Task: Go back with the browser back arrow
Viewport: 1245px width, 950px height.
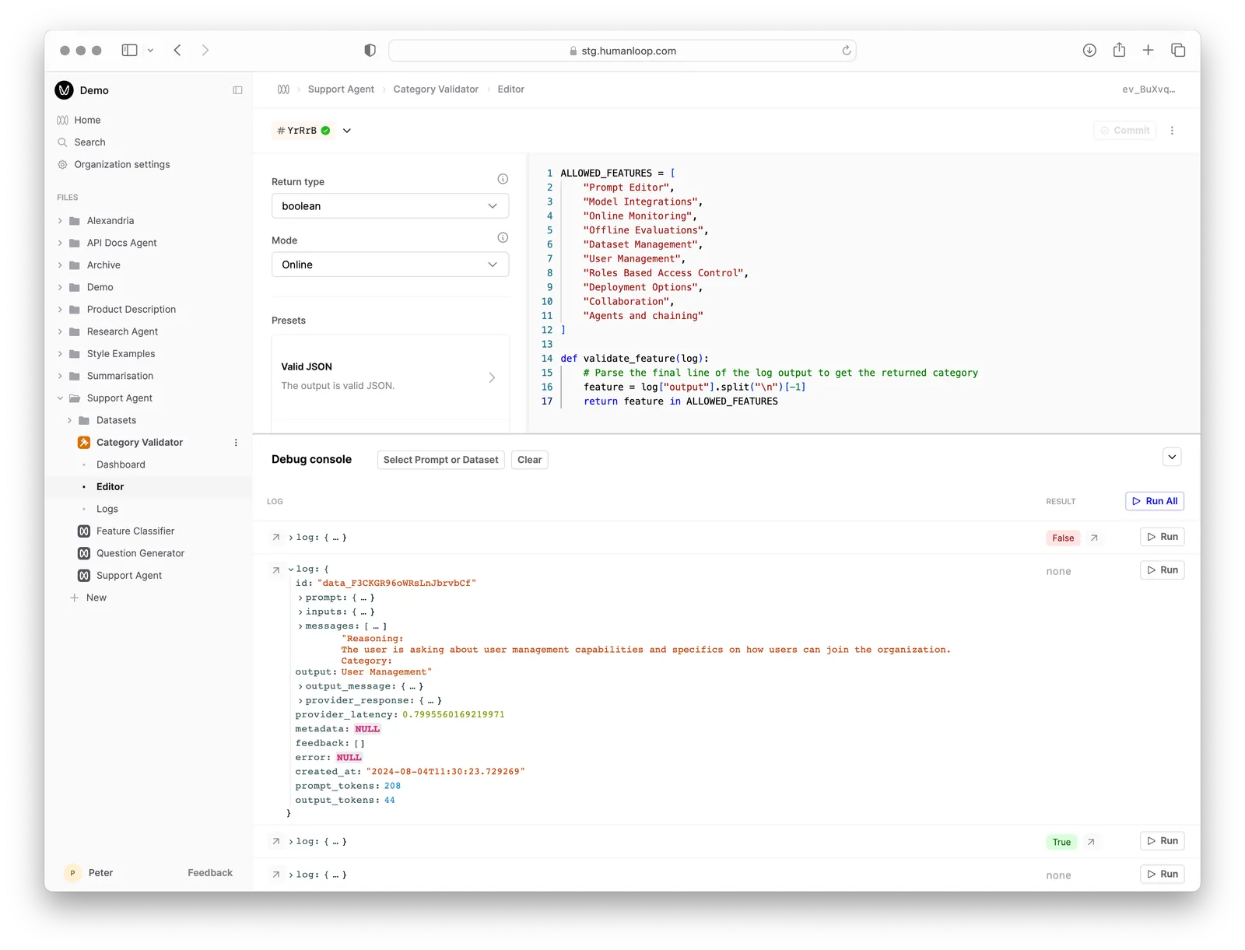Action: 177,51
